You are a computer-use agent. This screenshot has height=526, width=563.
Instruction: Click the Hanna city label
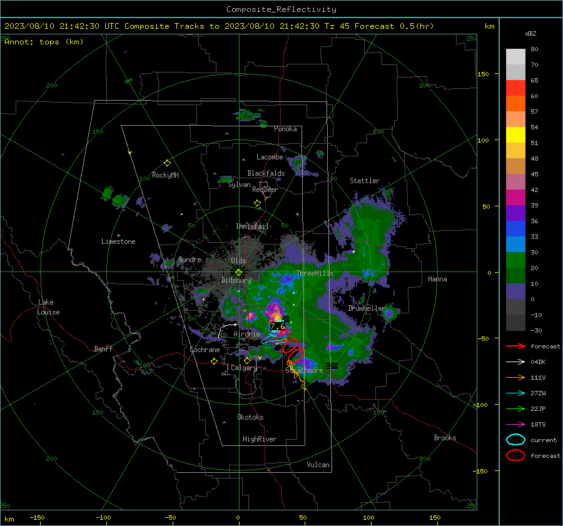tap(437, 279)
